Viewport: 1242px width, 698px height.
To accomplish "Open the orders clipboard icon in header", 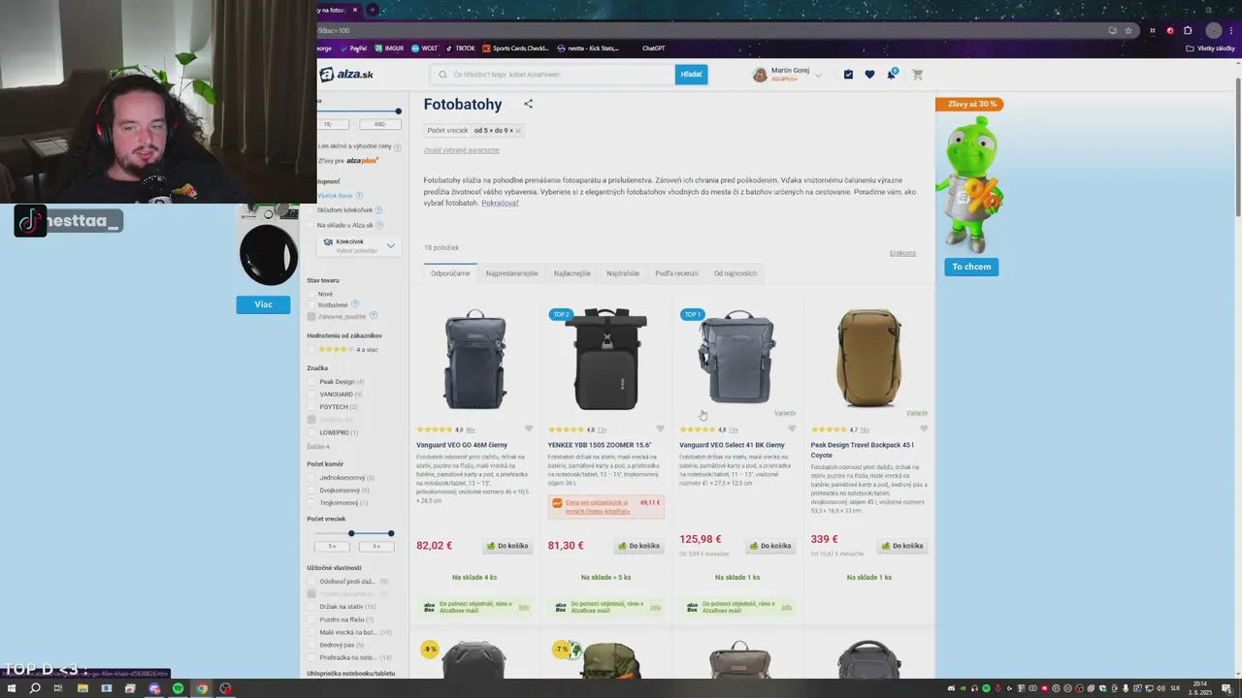I will click(x=848, y=75).
